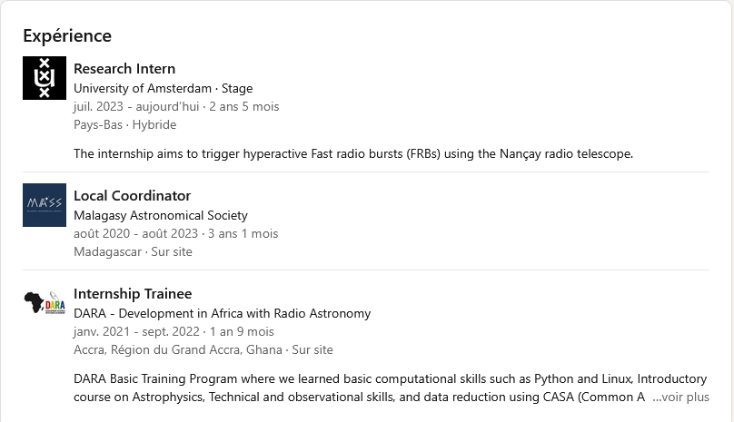Click "DARA - Development in Africa with Radio Astronomy"
This screenshot has width=734, height=422.
pos(222,313)
